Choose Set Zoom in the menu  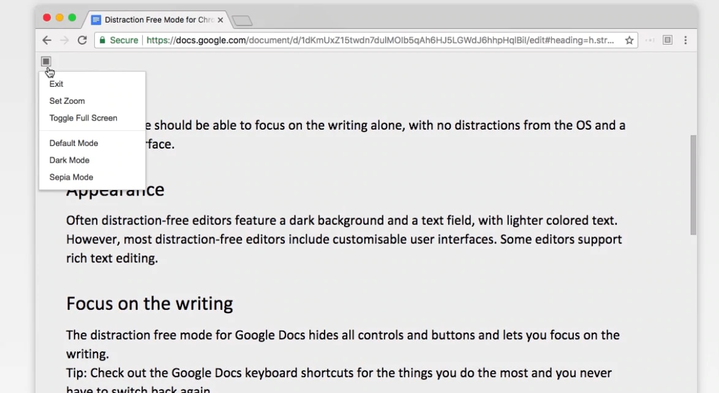[67, 101]
